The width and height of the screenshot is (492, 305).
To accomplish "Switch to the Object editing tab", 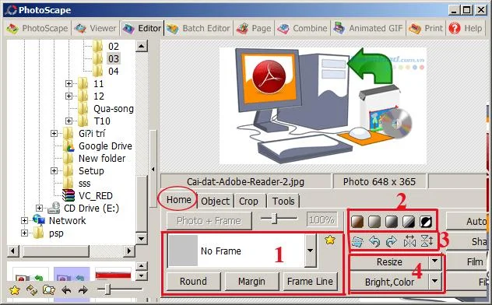I will pos(215,201).
